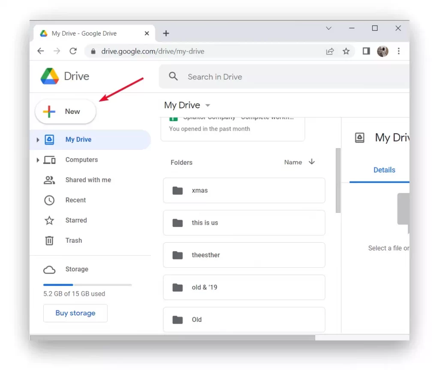
Task: Close the My Drive browser tab
Action: tap(147, 33)
